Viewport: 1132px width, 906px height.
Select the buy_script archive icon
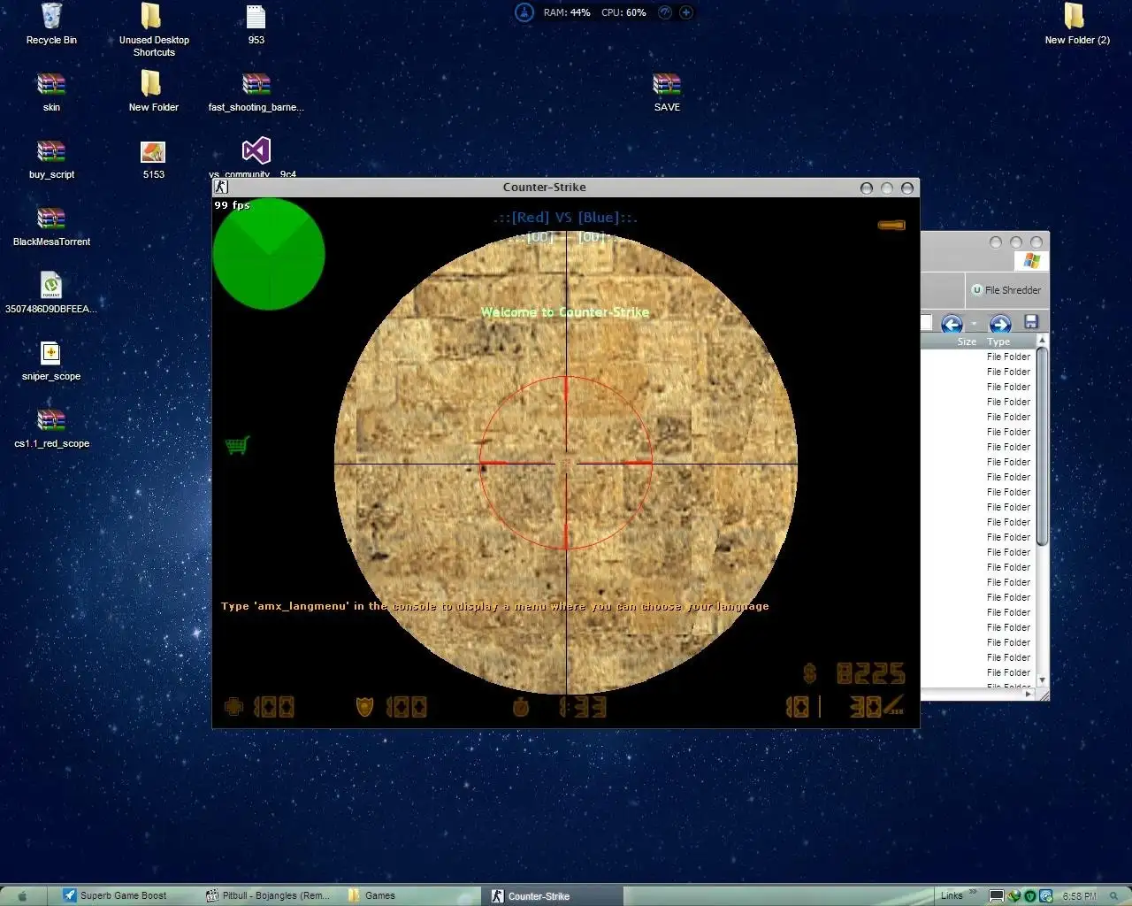tap(51, 151)
